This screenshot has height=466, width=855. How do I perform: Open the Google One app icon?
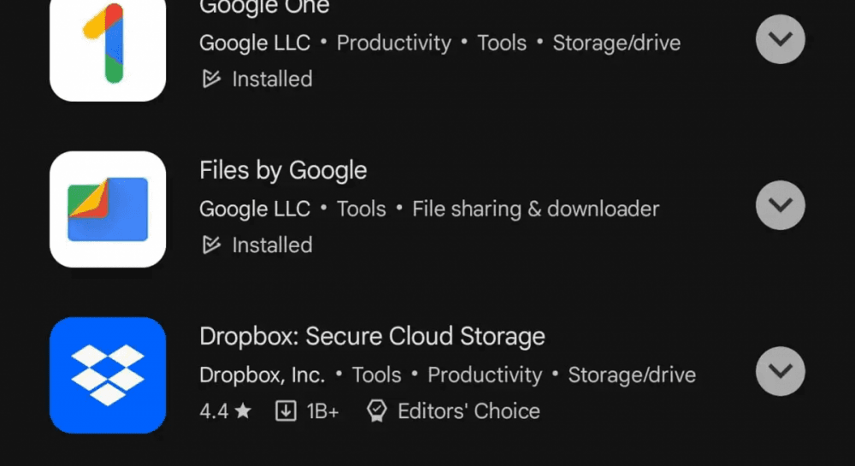[108, 49]
